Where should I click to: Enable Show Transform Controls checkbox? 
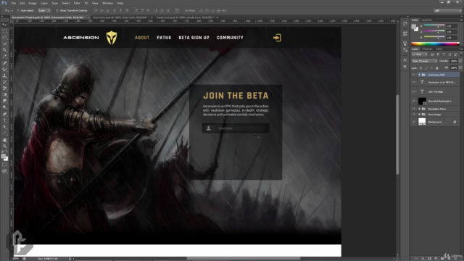point(57,11)
